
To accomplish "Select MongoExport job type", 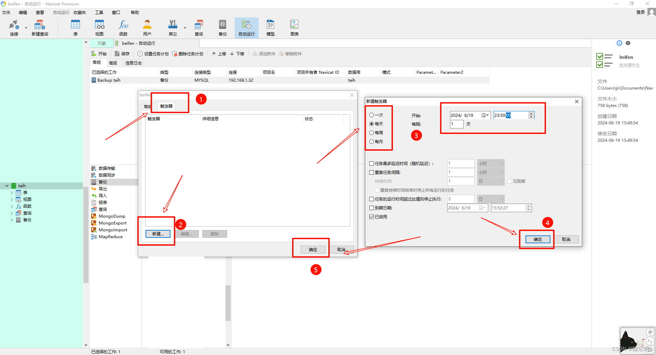I will tap(109, 223).
